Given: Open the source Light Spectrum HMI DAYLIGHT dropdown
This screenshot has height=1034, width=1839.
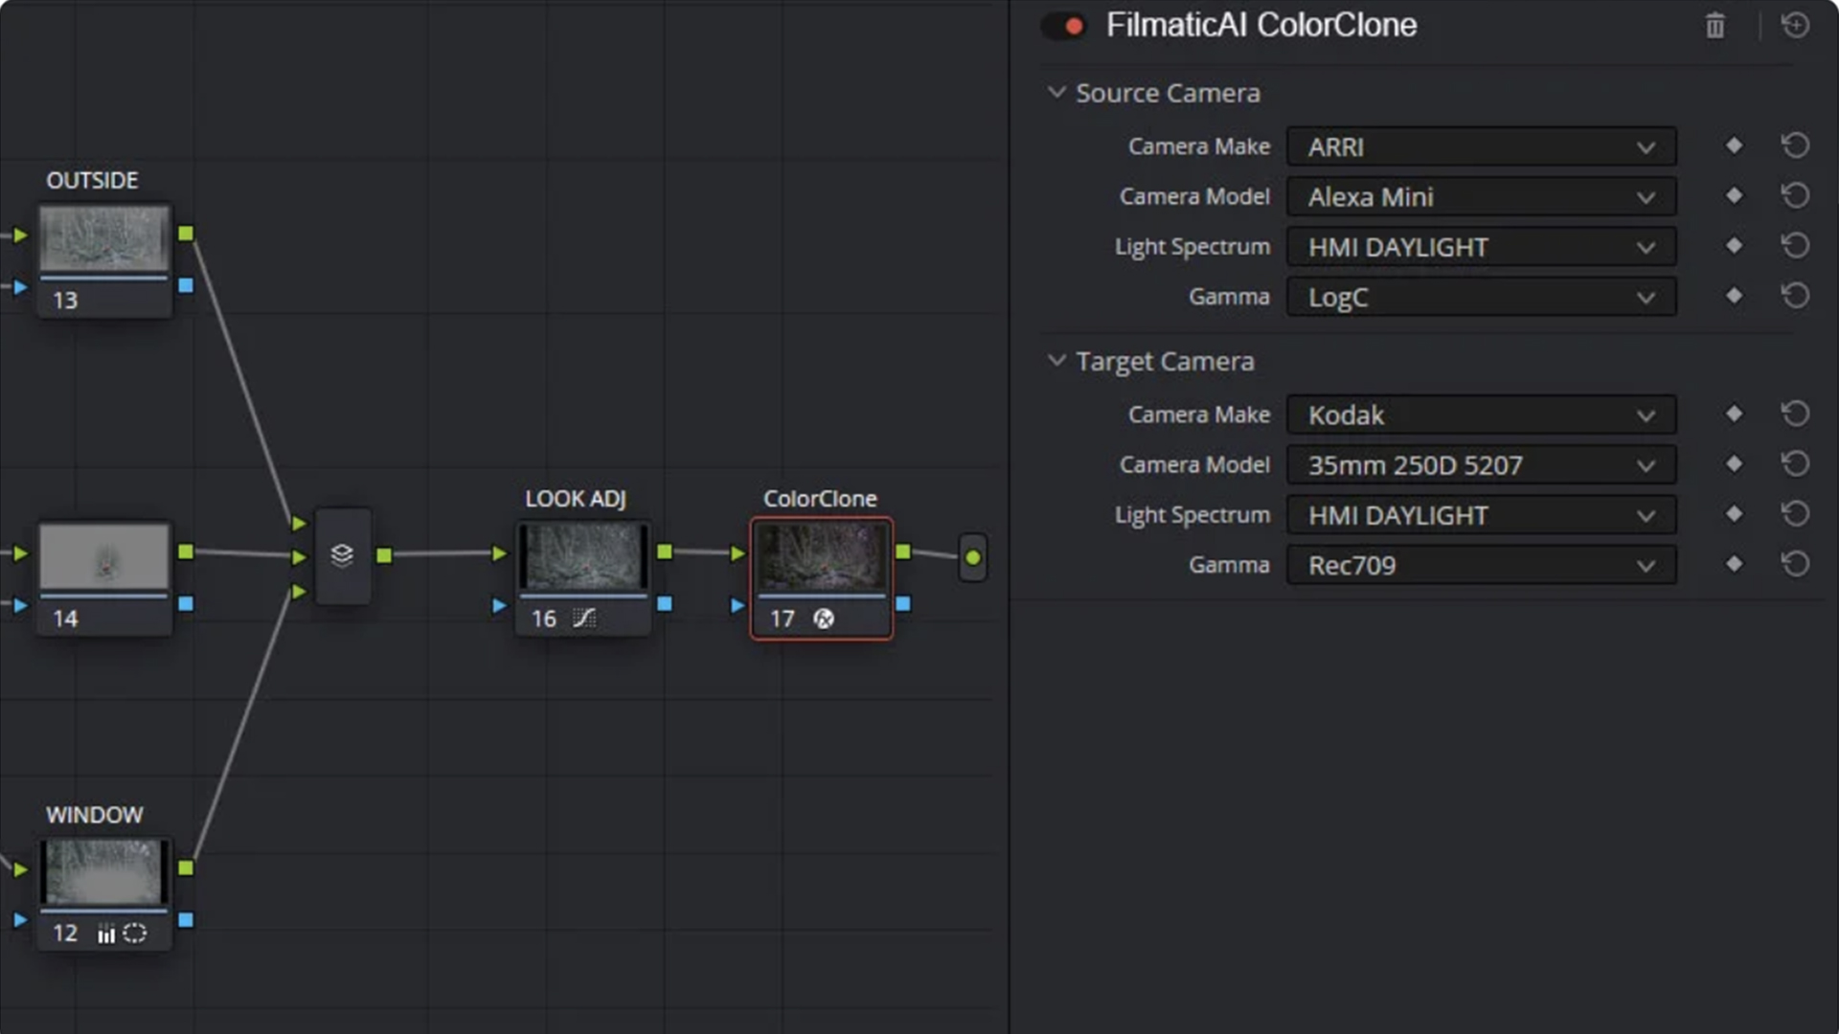Looking at the screenshot, I should [x=1481, y=247].
